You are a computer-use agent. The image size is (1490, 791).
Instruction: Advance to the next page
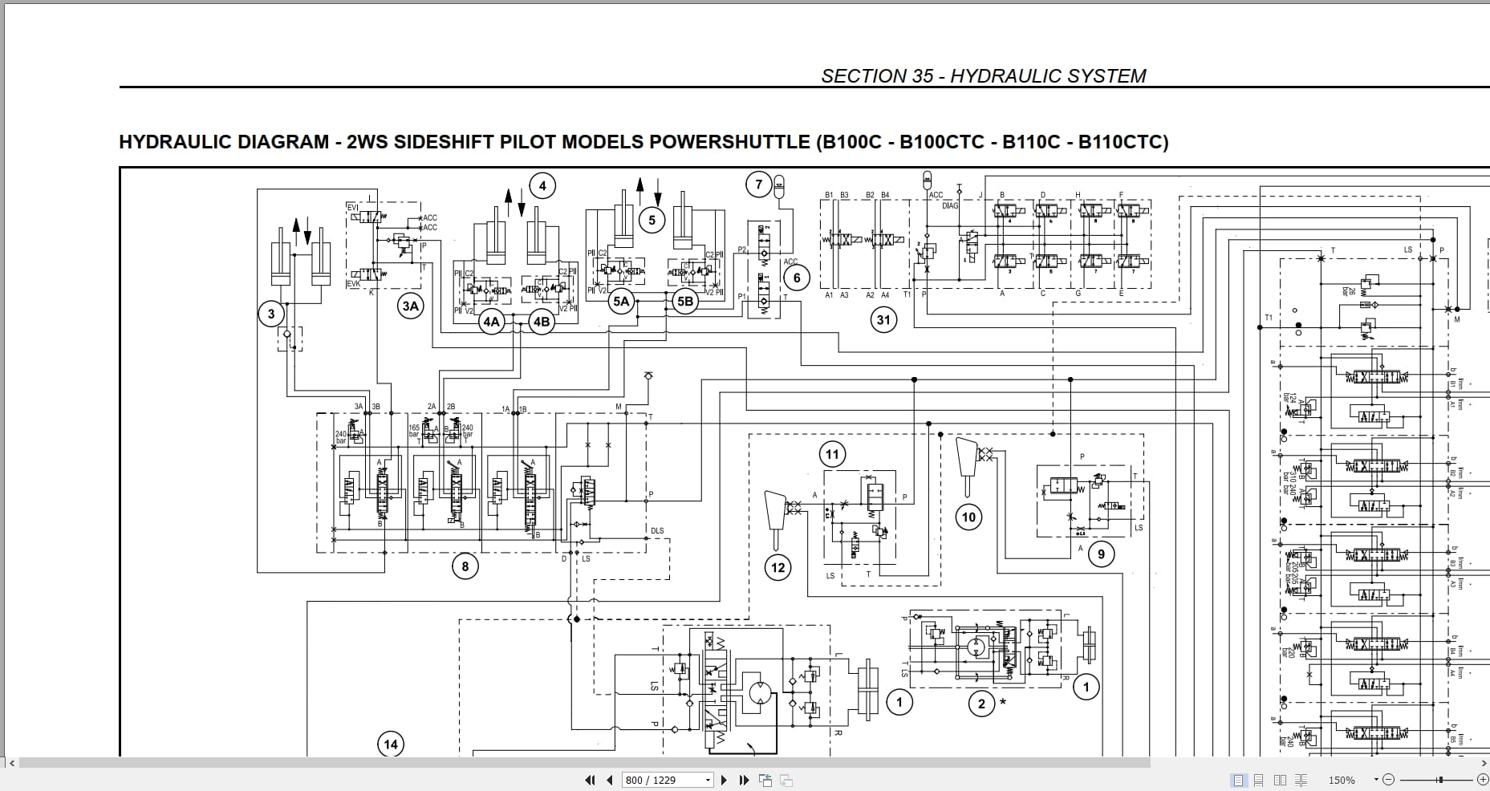coord(724,779)
